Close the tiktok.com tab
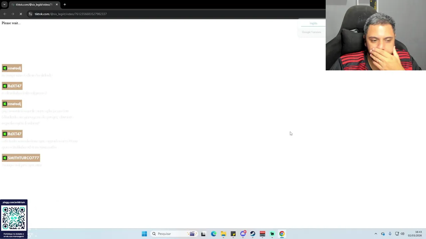The image size is (426, 239). coord(57,5)
